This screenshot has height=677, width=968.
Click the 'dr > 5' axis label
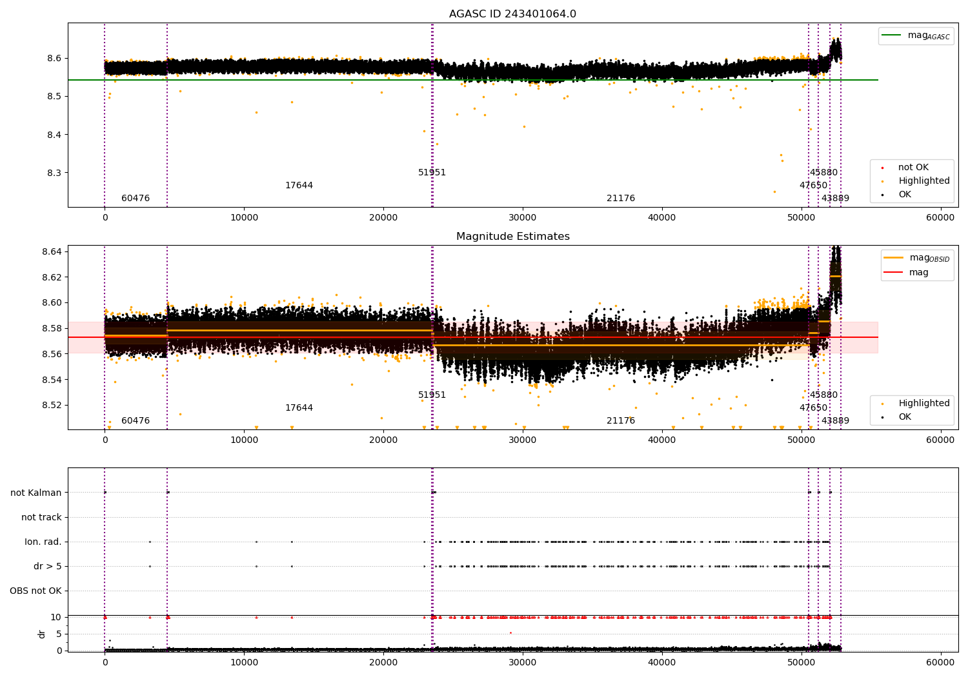point(48,566)
